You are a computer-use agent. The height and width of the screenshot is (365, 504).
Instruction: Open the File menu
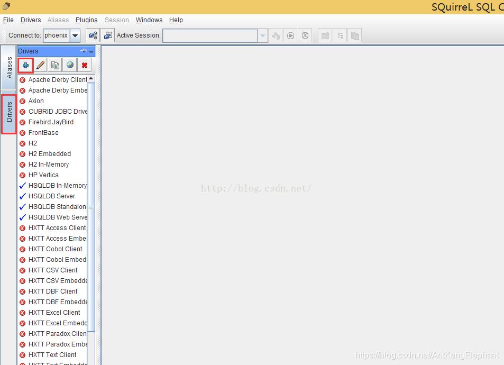(8, 20)
